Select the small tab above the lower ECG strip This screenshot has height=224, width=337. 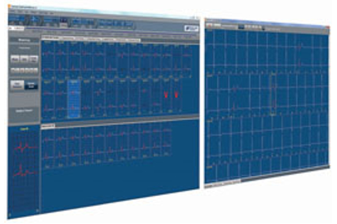48,125
